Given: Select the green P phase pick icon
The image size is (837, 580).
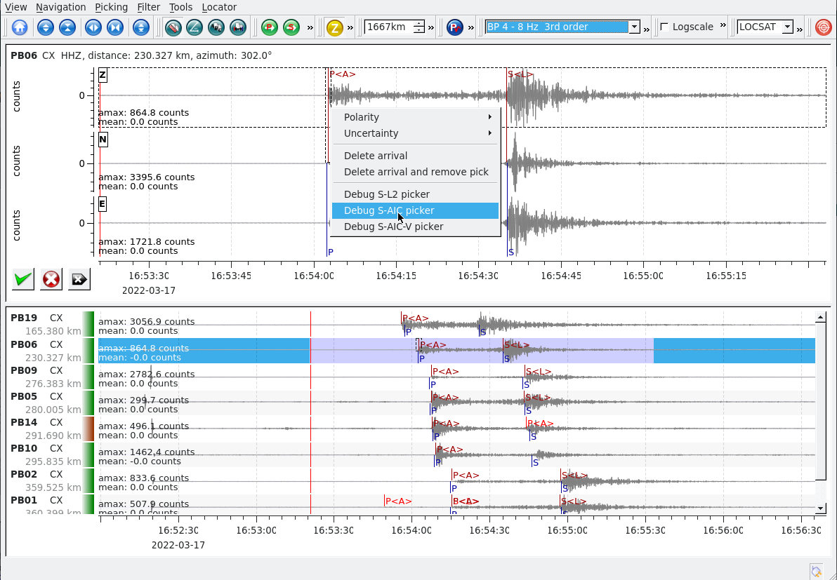Looking at the screenshot, I should (269, 27).
